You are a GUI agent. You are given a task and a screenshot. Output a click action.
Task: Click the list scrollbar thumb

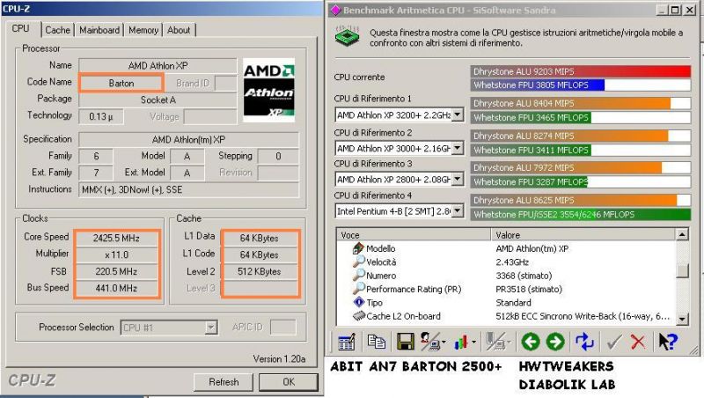point(682,270)
